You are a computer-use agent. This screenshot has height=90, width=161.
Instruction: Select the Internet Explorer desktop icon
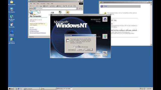(12, 33)
